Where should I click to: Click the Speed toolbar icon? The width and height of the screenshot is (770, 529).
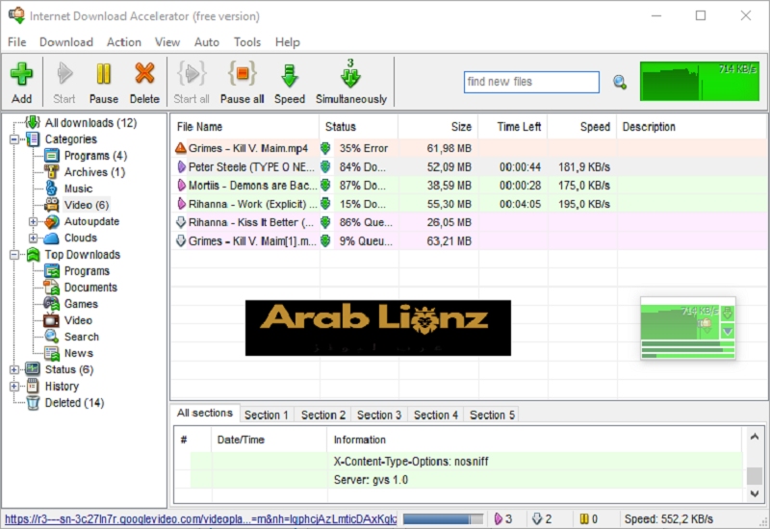coord(290,83)
